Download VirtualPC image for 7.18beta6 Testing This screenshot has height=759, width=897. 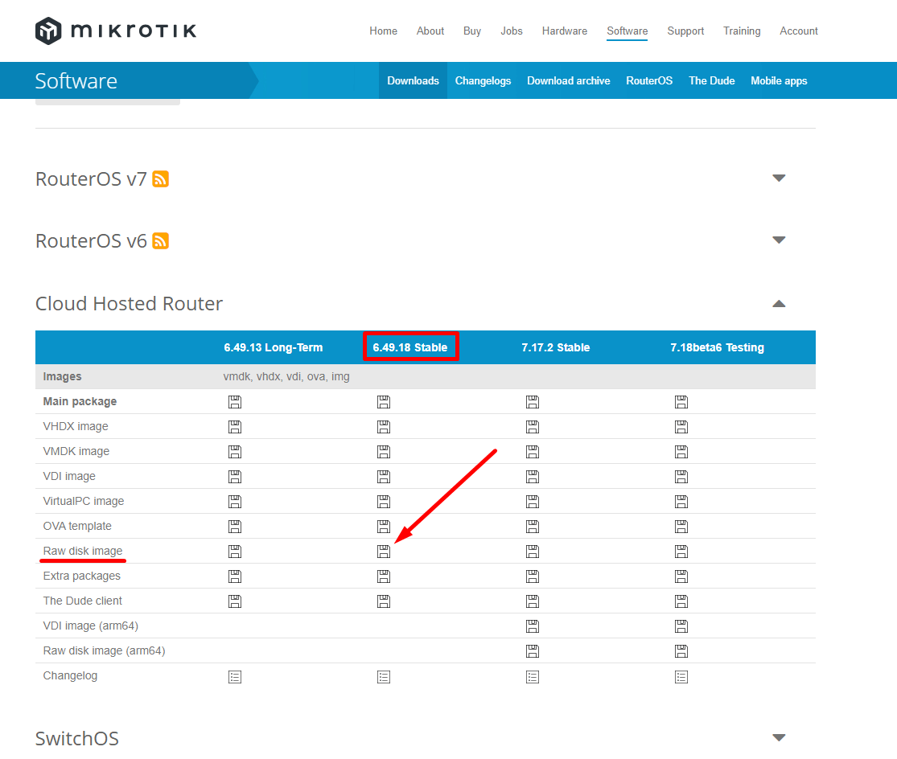[681, 502]
